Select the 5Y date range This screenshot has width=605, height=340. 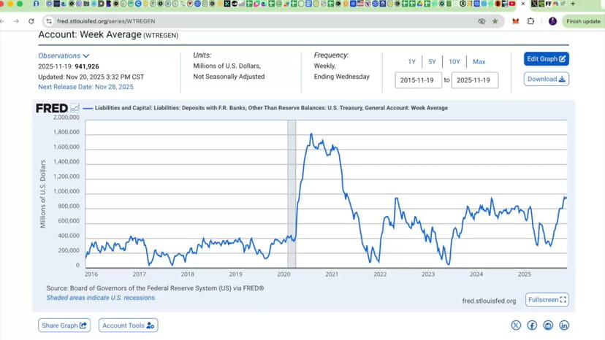pos(432,62)
